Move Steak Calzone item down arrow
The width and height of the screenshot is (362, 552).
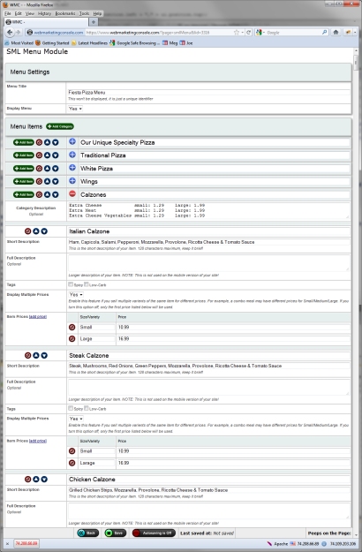pos(44,355)
